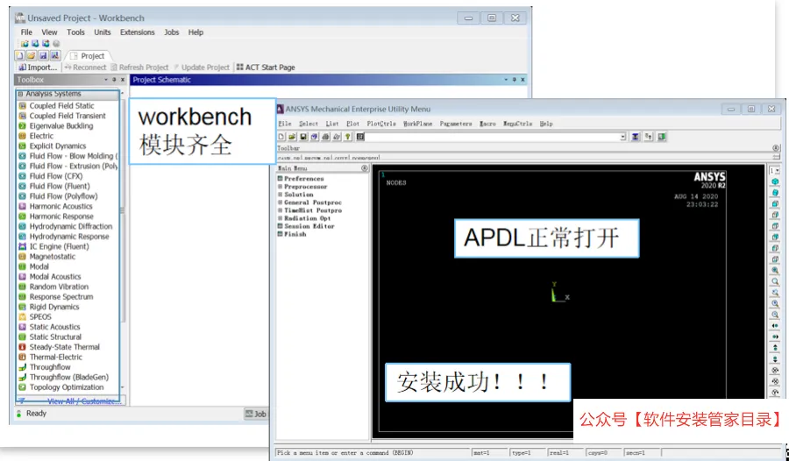Click Open folder icon in Workbench toolbar
Screen dimensions: 789x461
(32, 55)
